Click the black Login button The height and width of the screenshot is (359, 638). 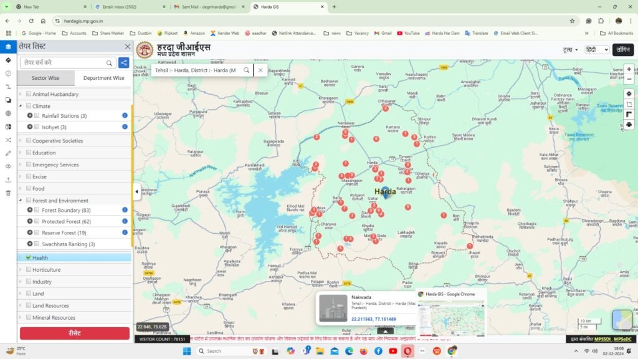[x=622, y=49]
